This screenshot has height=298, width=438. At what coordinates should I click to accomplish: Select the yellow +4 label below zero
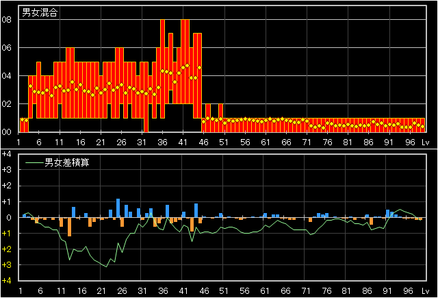6,281
